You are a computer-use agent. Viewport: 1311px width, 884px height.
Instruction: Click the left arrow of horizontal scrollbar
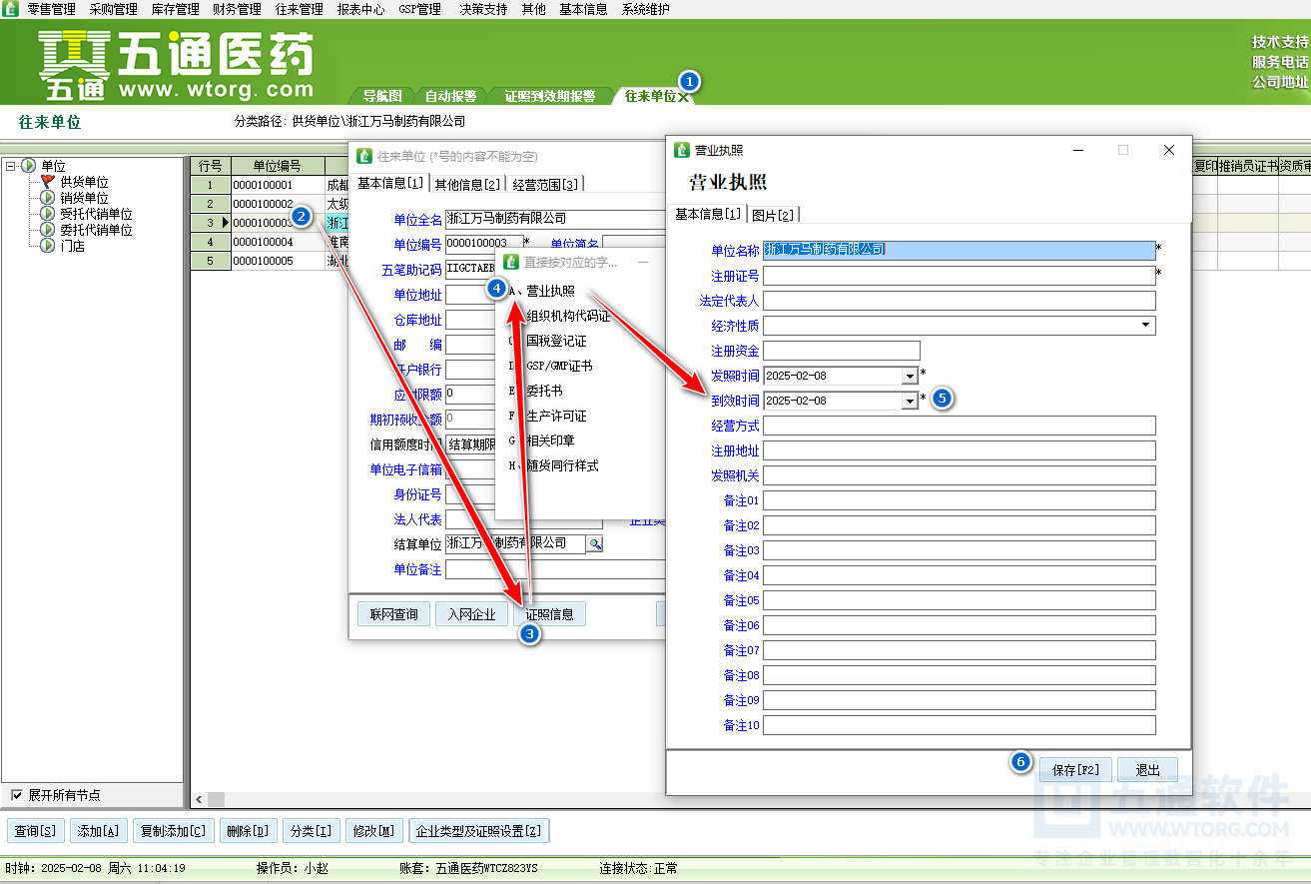[200, 799]
